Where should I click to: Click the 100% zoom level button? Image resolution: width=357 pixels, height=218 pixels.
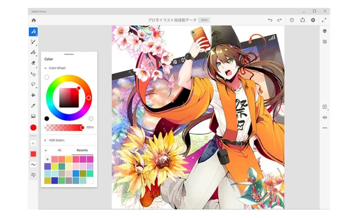click(x=204, y=20)
